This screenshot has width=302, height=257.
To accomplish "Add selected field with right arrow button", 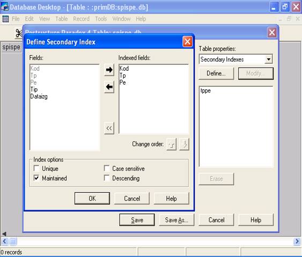I will click(x=109, y=70).
